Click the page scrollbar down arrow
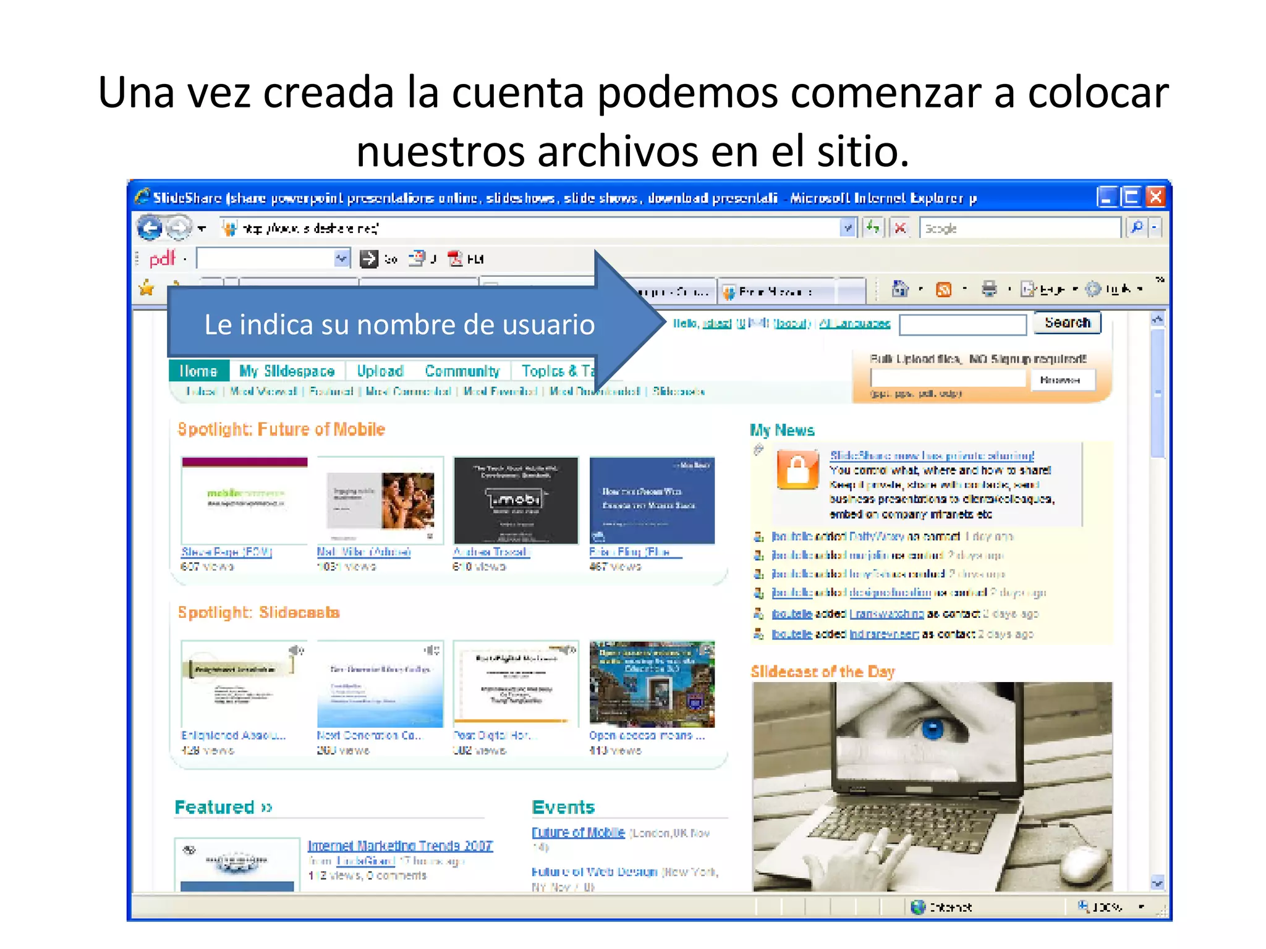1266x949 pixels. [1157, 883]
